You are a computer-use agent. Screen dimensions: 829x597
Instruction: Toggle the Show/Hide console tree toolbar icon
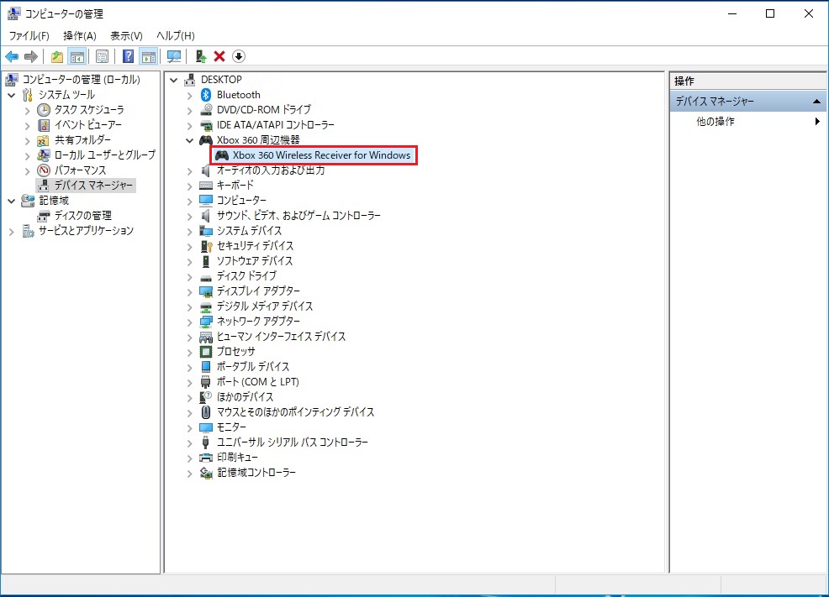[x=77, y=56]
